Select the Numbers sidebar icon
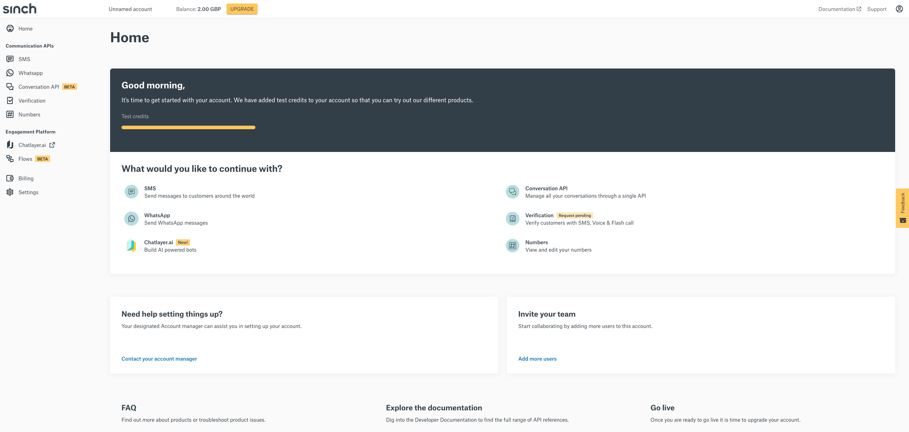909x432 pixels. click(10, 114)
